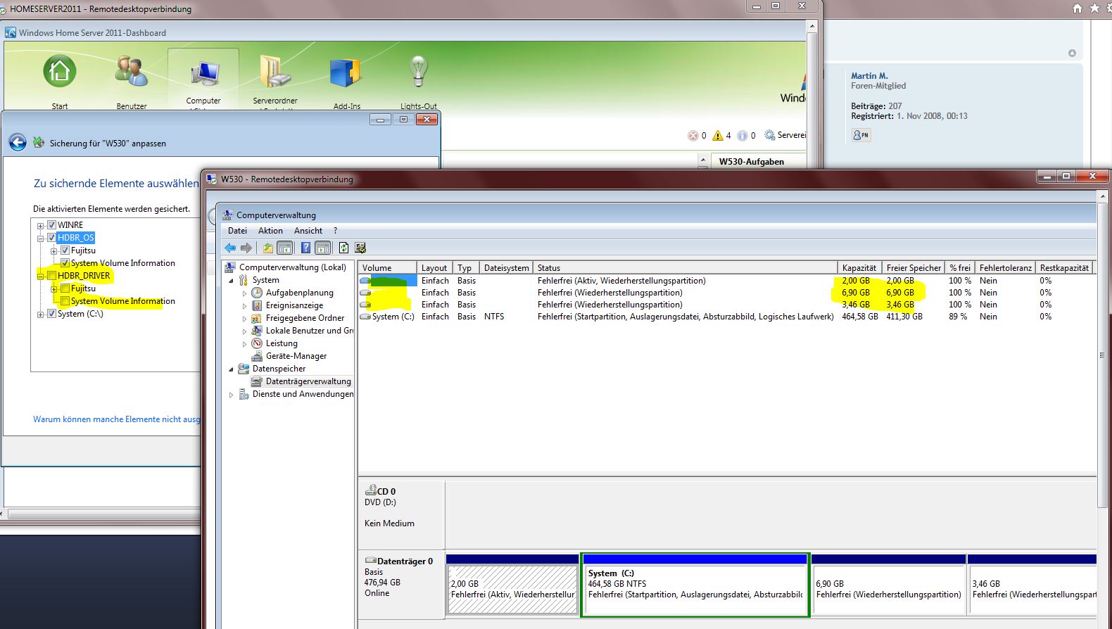Select Leistung in the console tree

click(x=282, y=343)
